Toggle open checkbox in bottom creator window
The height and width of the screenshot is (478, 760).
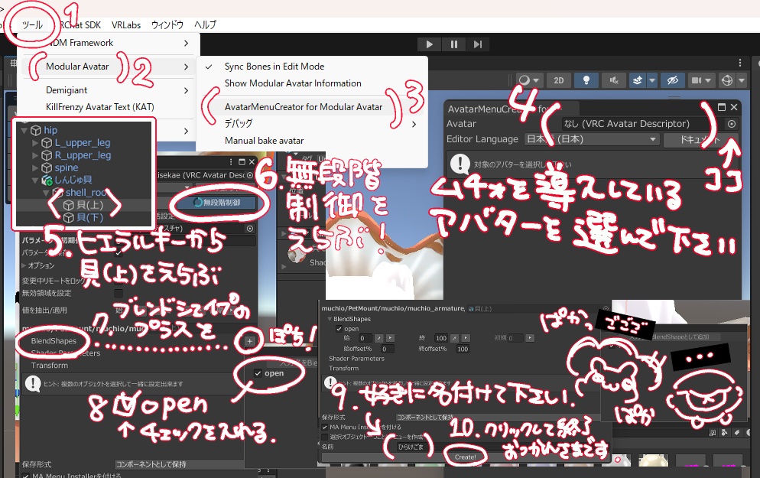339,329
